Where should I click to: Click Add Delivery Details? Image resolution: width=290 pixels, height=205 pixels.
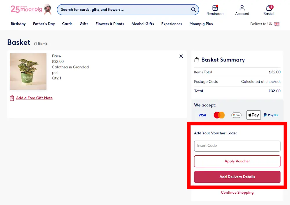click(x=237, y=177)
